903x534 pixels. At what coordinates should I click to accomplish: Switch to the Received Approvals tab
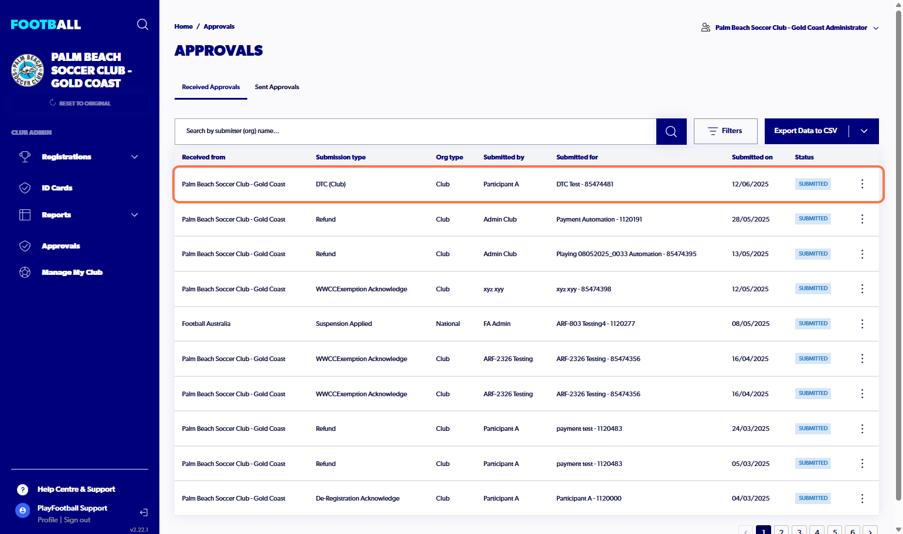[x=211, y=87]
